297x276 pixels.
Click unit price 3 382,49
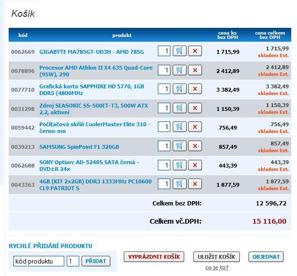pos(228,90)
